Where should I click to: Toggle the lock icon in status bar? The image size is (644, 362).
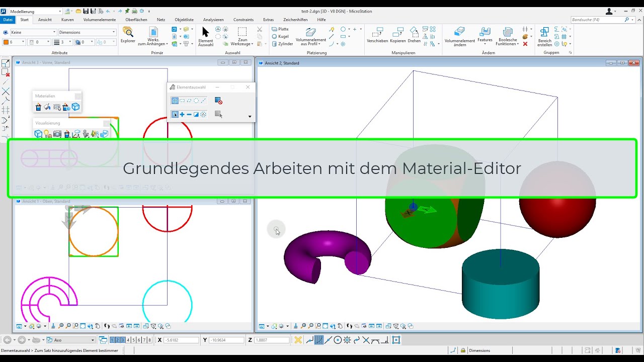click(462, 350)
